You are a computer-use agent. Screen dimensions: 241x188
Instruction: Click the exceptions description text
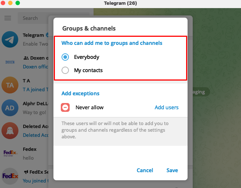[115, 130]
